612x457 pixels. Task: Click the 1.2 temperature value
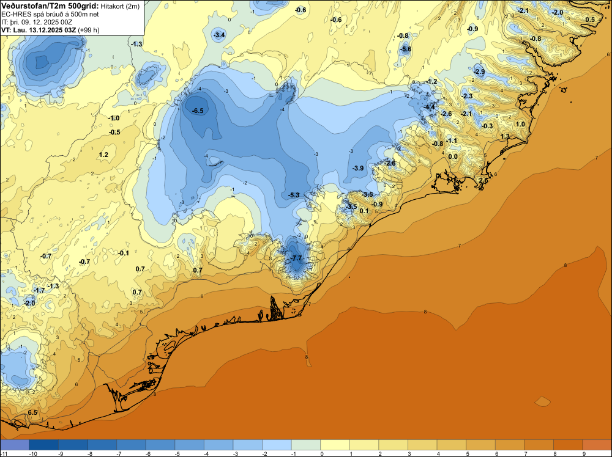103,155
